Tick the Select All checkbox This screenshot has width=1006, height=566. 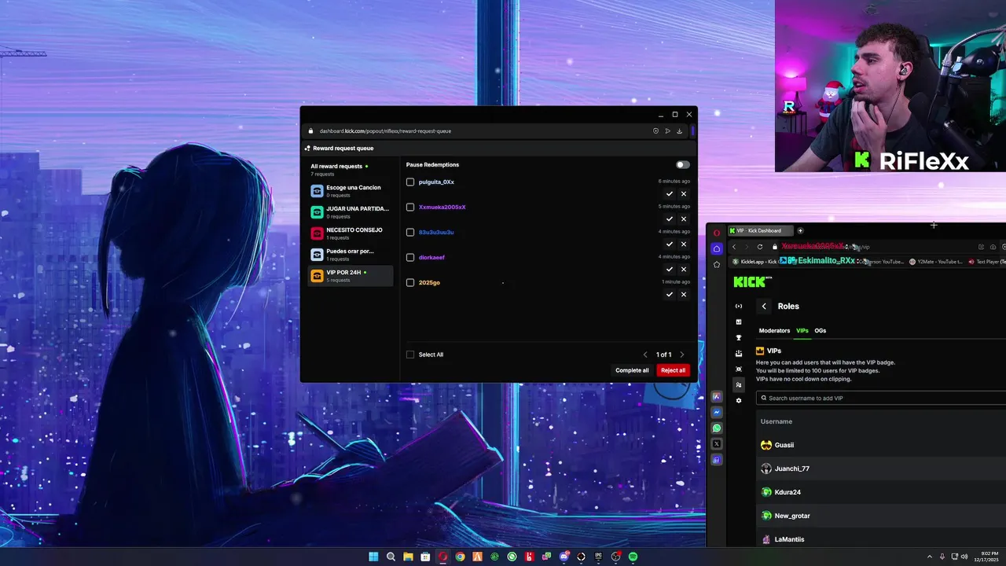pos(410,355)
